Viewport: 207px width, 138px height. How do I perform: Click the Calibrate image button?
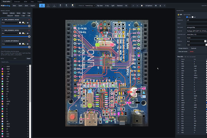tap(12, 13)
